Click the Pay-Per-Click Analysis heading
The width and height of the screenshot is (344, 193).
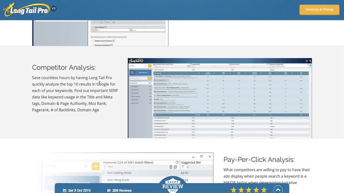(259, 159)
